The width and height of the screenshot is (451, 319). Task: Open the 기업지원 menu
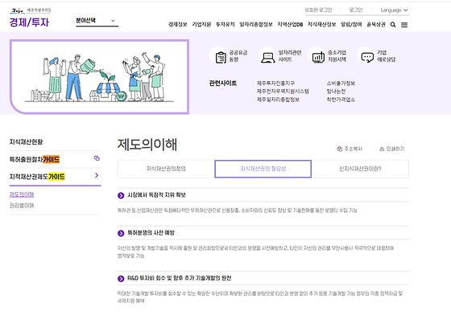point(201,25)
